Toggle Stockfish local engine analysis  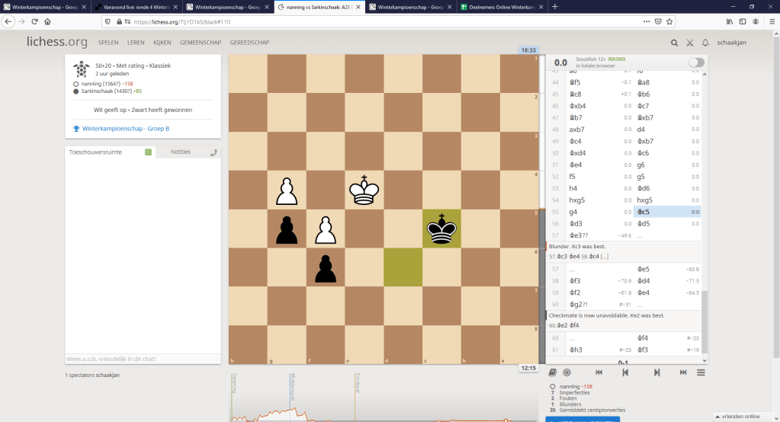[695, 62]
